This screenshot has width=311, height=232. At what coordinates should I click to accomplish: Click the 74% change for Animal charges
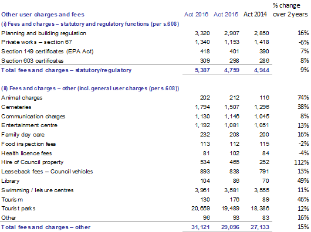(303, 97)
